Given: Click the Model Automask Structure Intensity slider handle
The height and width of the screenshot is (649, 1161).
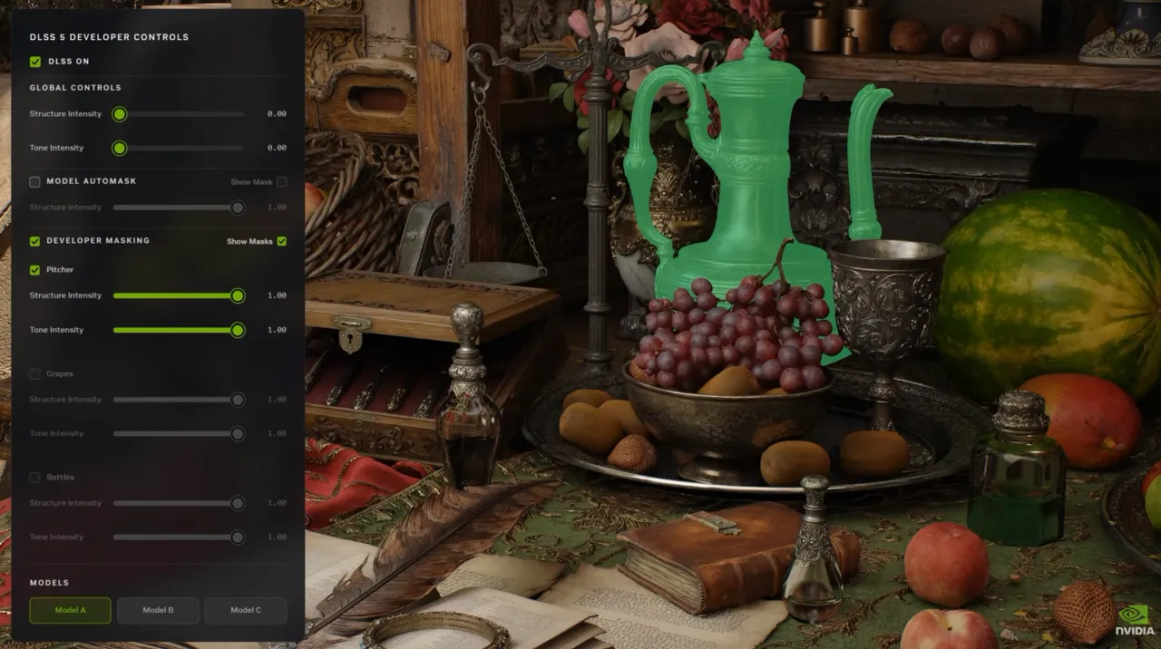Looking at the screenshot, I should [238, 208].
